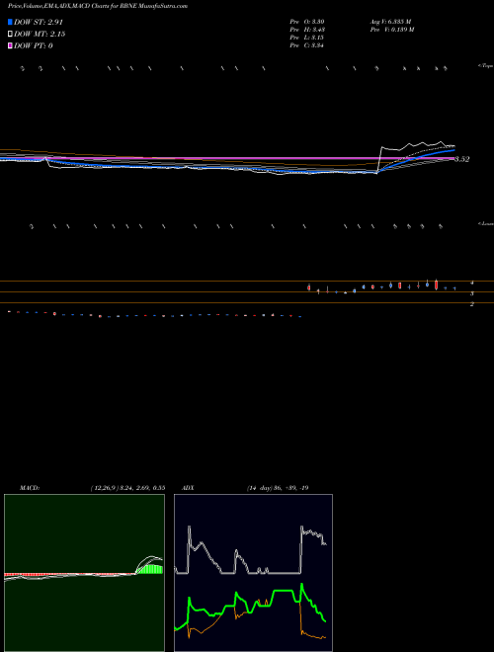Click the 'Pre V' previous volume value
The width and height of the screenshot is (494, 652).
pos(391,30)
